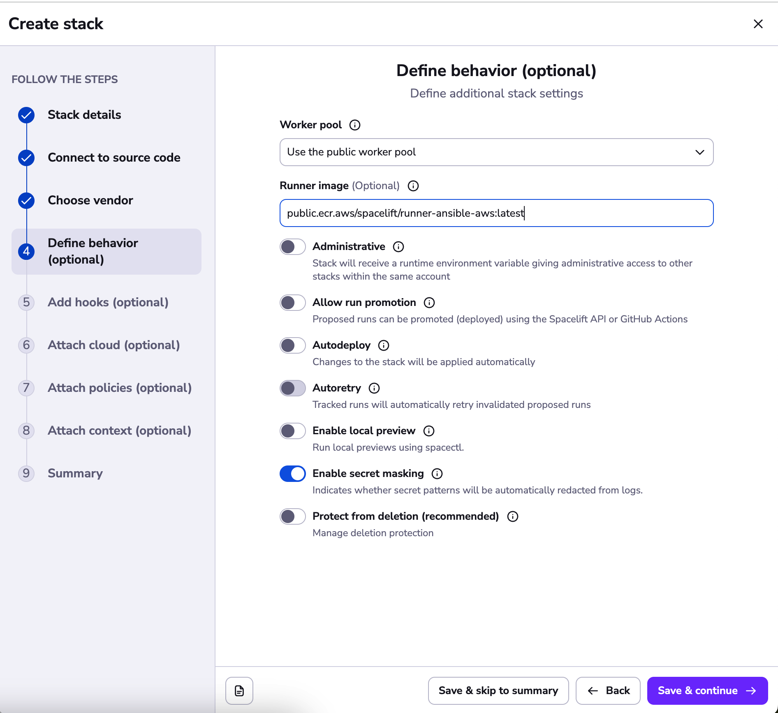Image resolution: width=778 pixels, height=713 pixels.
Task: Click Save & continue button
Action: (x=707, y=691)
